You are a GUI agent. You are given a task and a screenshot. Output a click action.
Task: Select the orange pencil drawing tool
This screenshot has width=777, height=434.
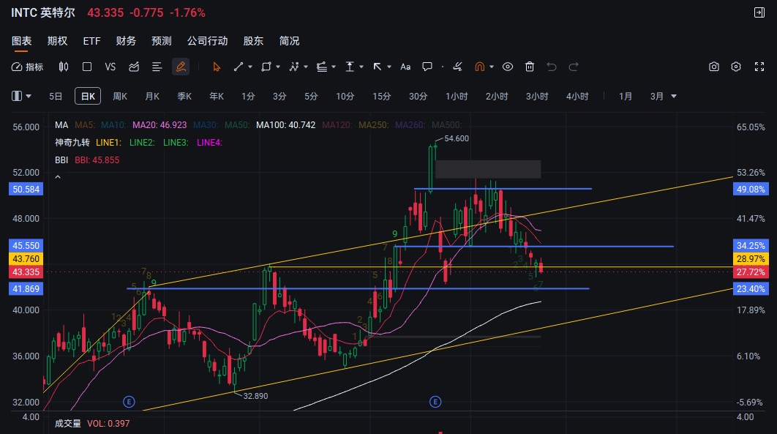coord(180,67)
